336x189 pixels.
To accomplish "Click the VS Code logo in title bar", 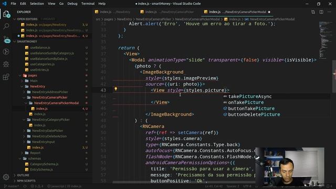I will pyautogui.click(x=4, y=4).
